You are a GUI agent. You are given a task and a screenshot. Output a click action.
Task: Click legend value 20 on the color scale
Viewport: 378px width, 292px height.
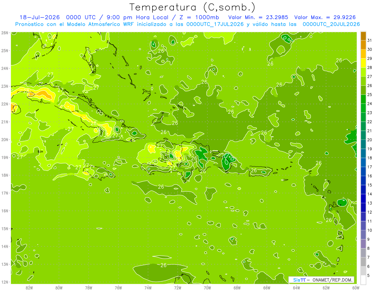pyautogui.click(x=370, y=140)
